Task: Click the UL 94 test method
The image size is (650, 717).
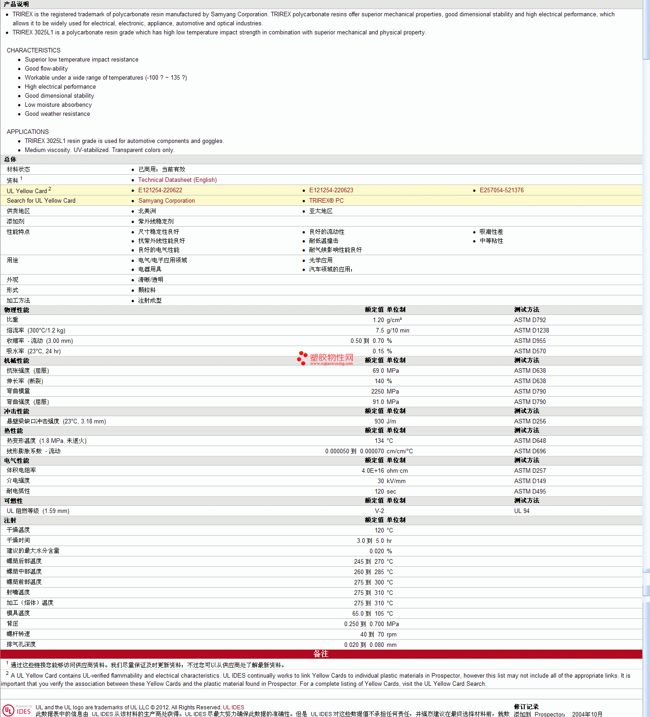Action: coord(522,511)
